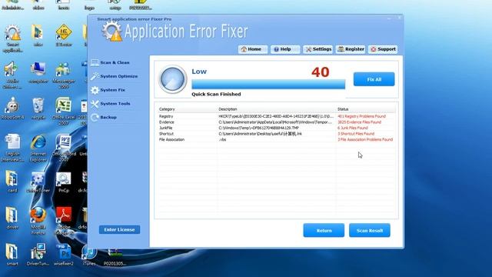Screen dimensions: 492x277
Task: Open the Support tab
Action: [x=383, y=49]
